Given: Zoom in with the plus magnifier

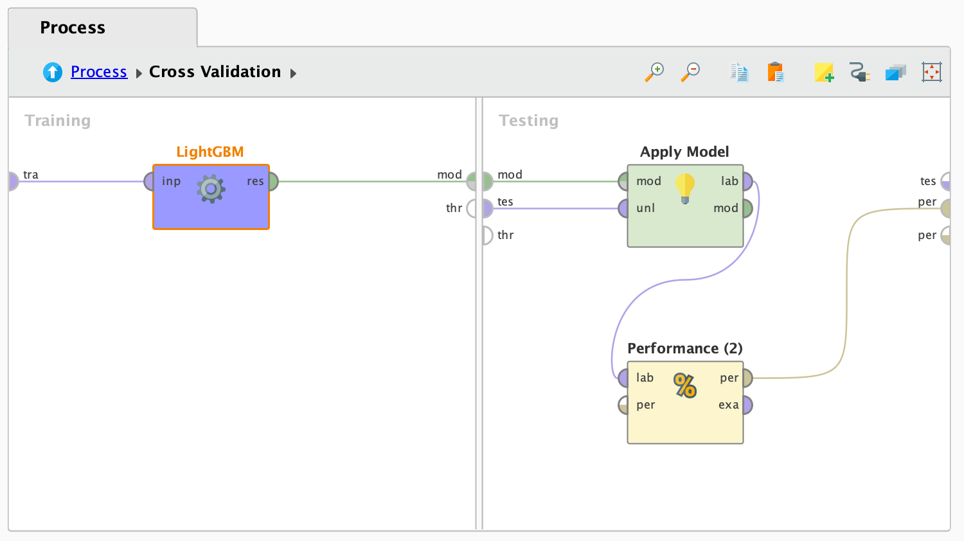Looking at the screenshot, I should 654,72.
